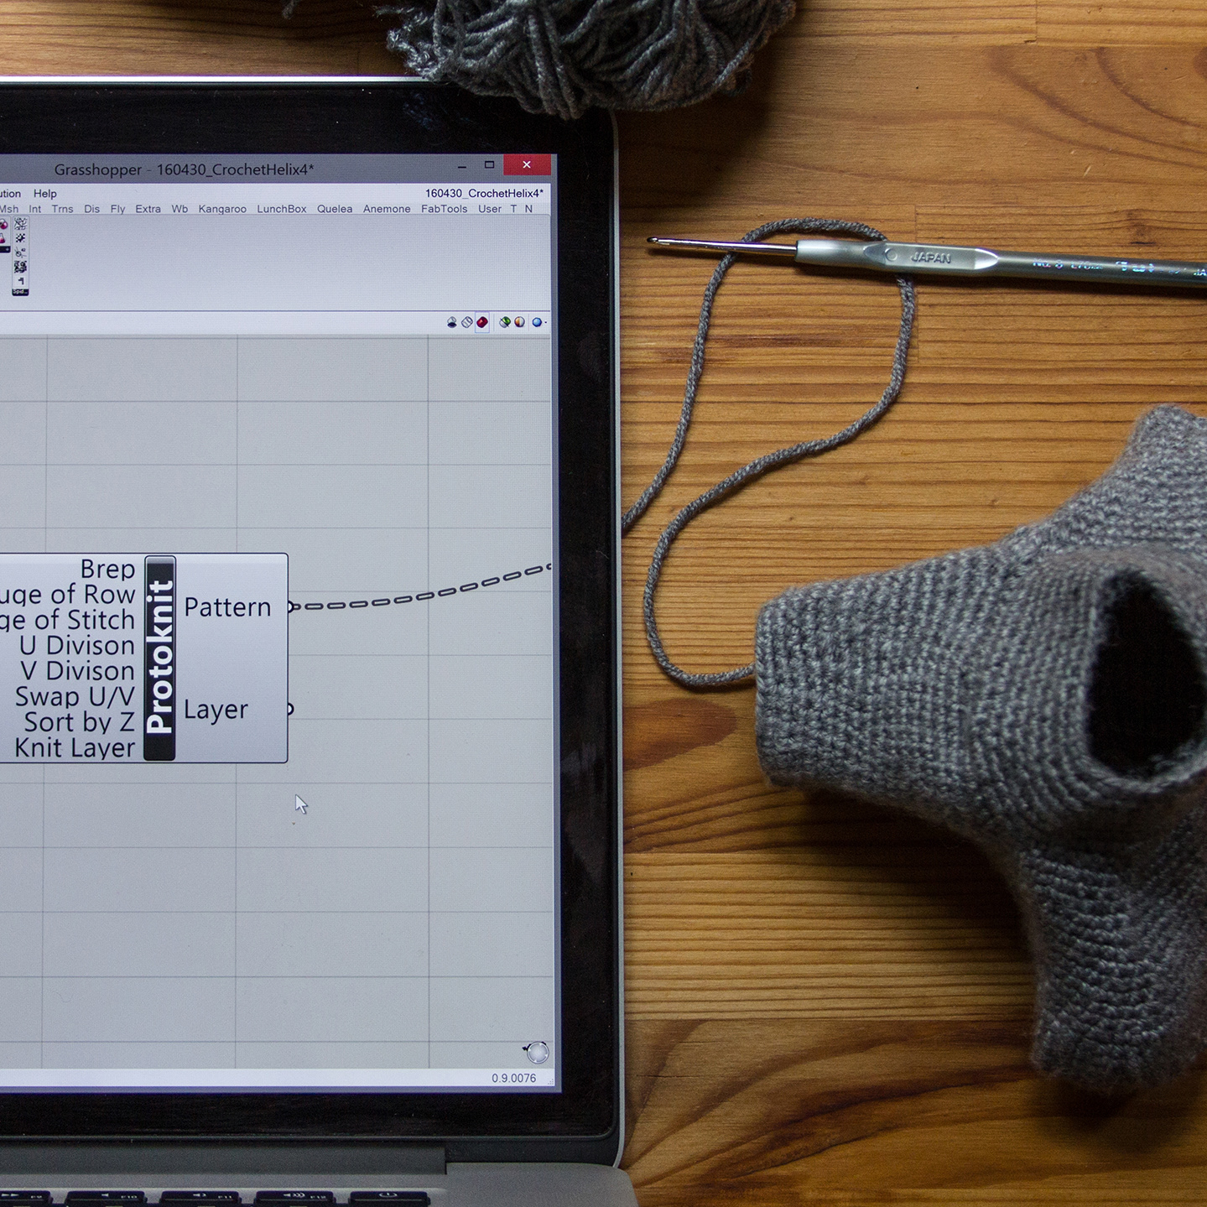Click the Pattern output label
The height and width of the screenshot is (1207, 1207).
[227, 607]
